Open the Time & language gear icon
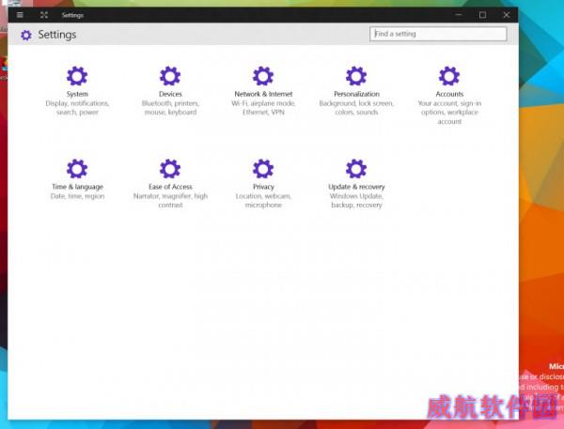 77,169
